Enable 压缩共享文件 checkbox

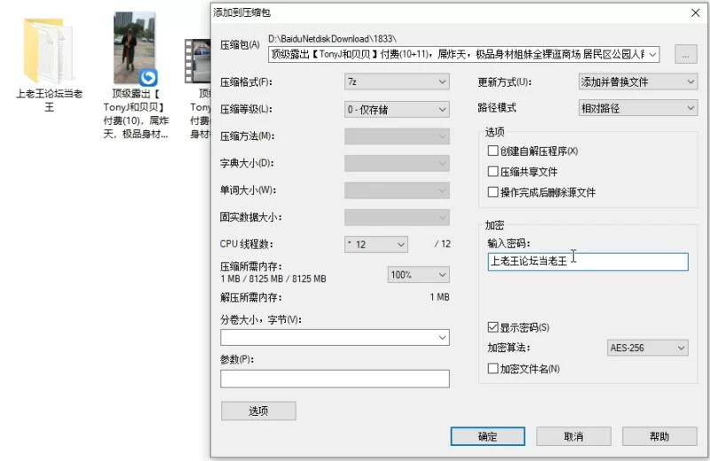pyautogui.click(x=493, y=171)
